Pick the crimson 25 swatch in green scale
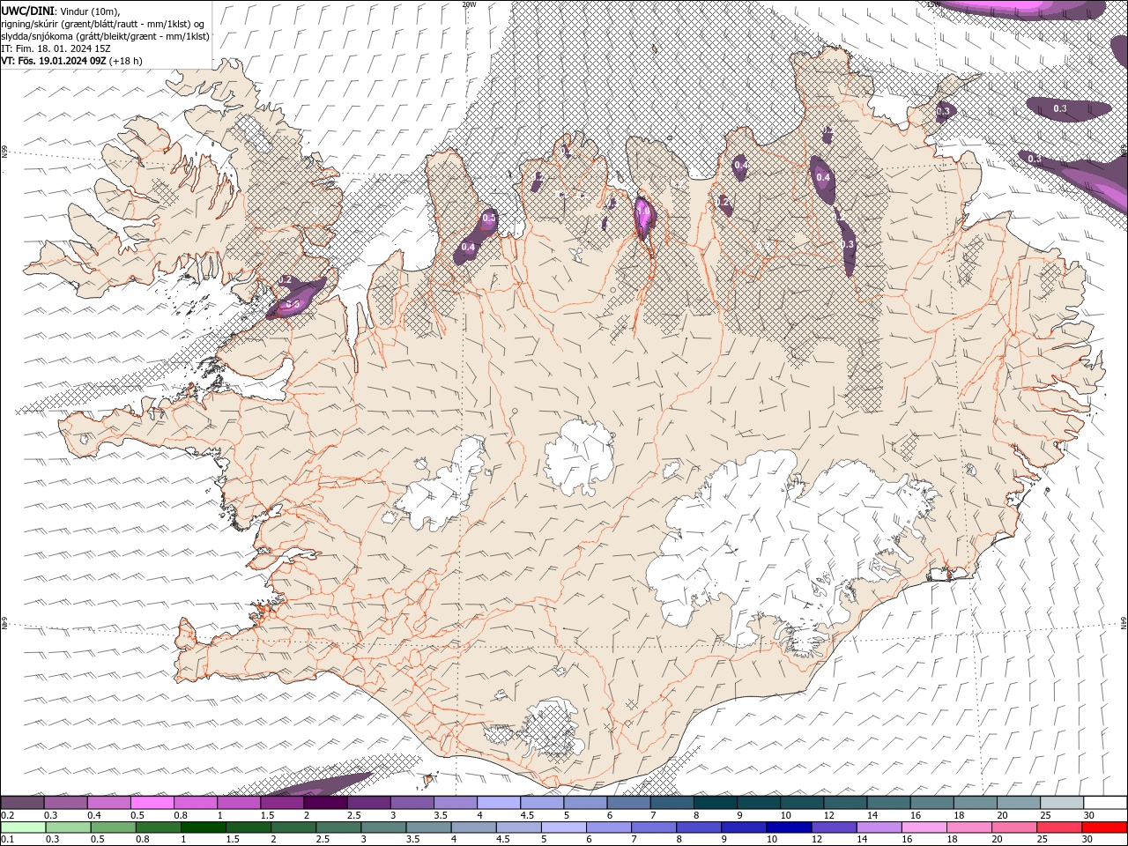Image resolution: width=1128 pixels, height=846 pixels. (x=1060, y=827)
